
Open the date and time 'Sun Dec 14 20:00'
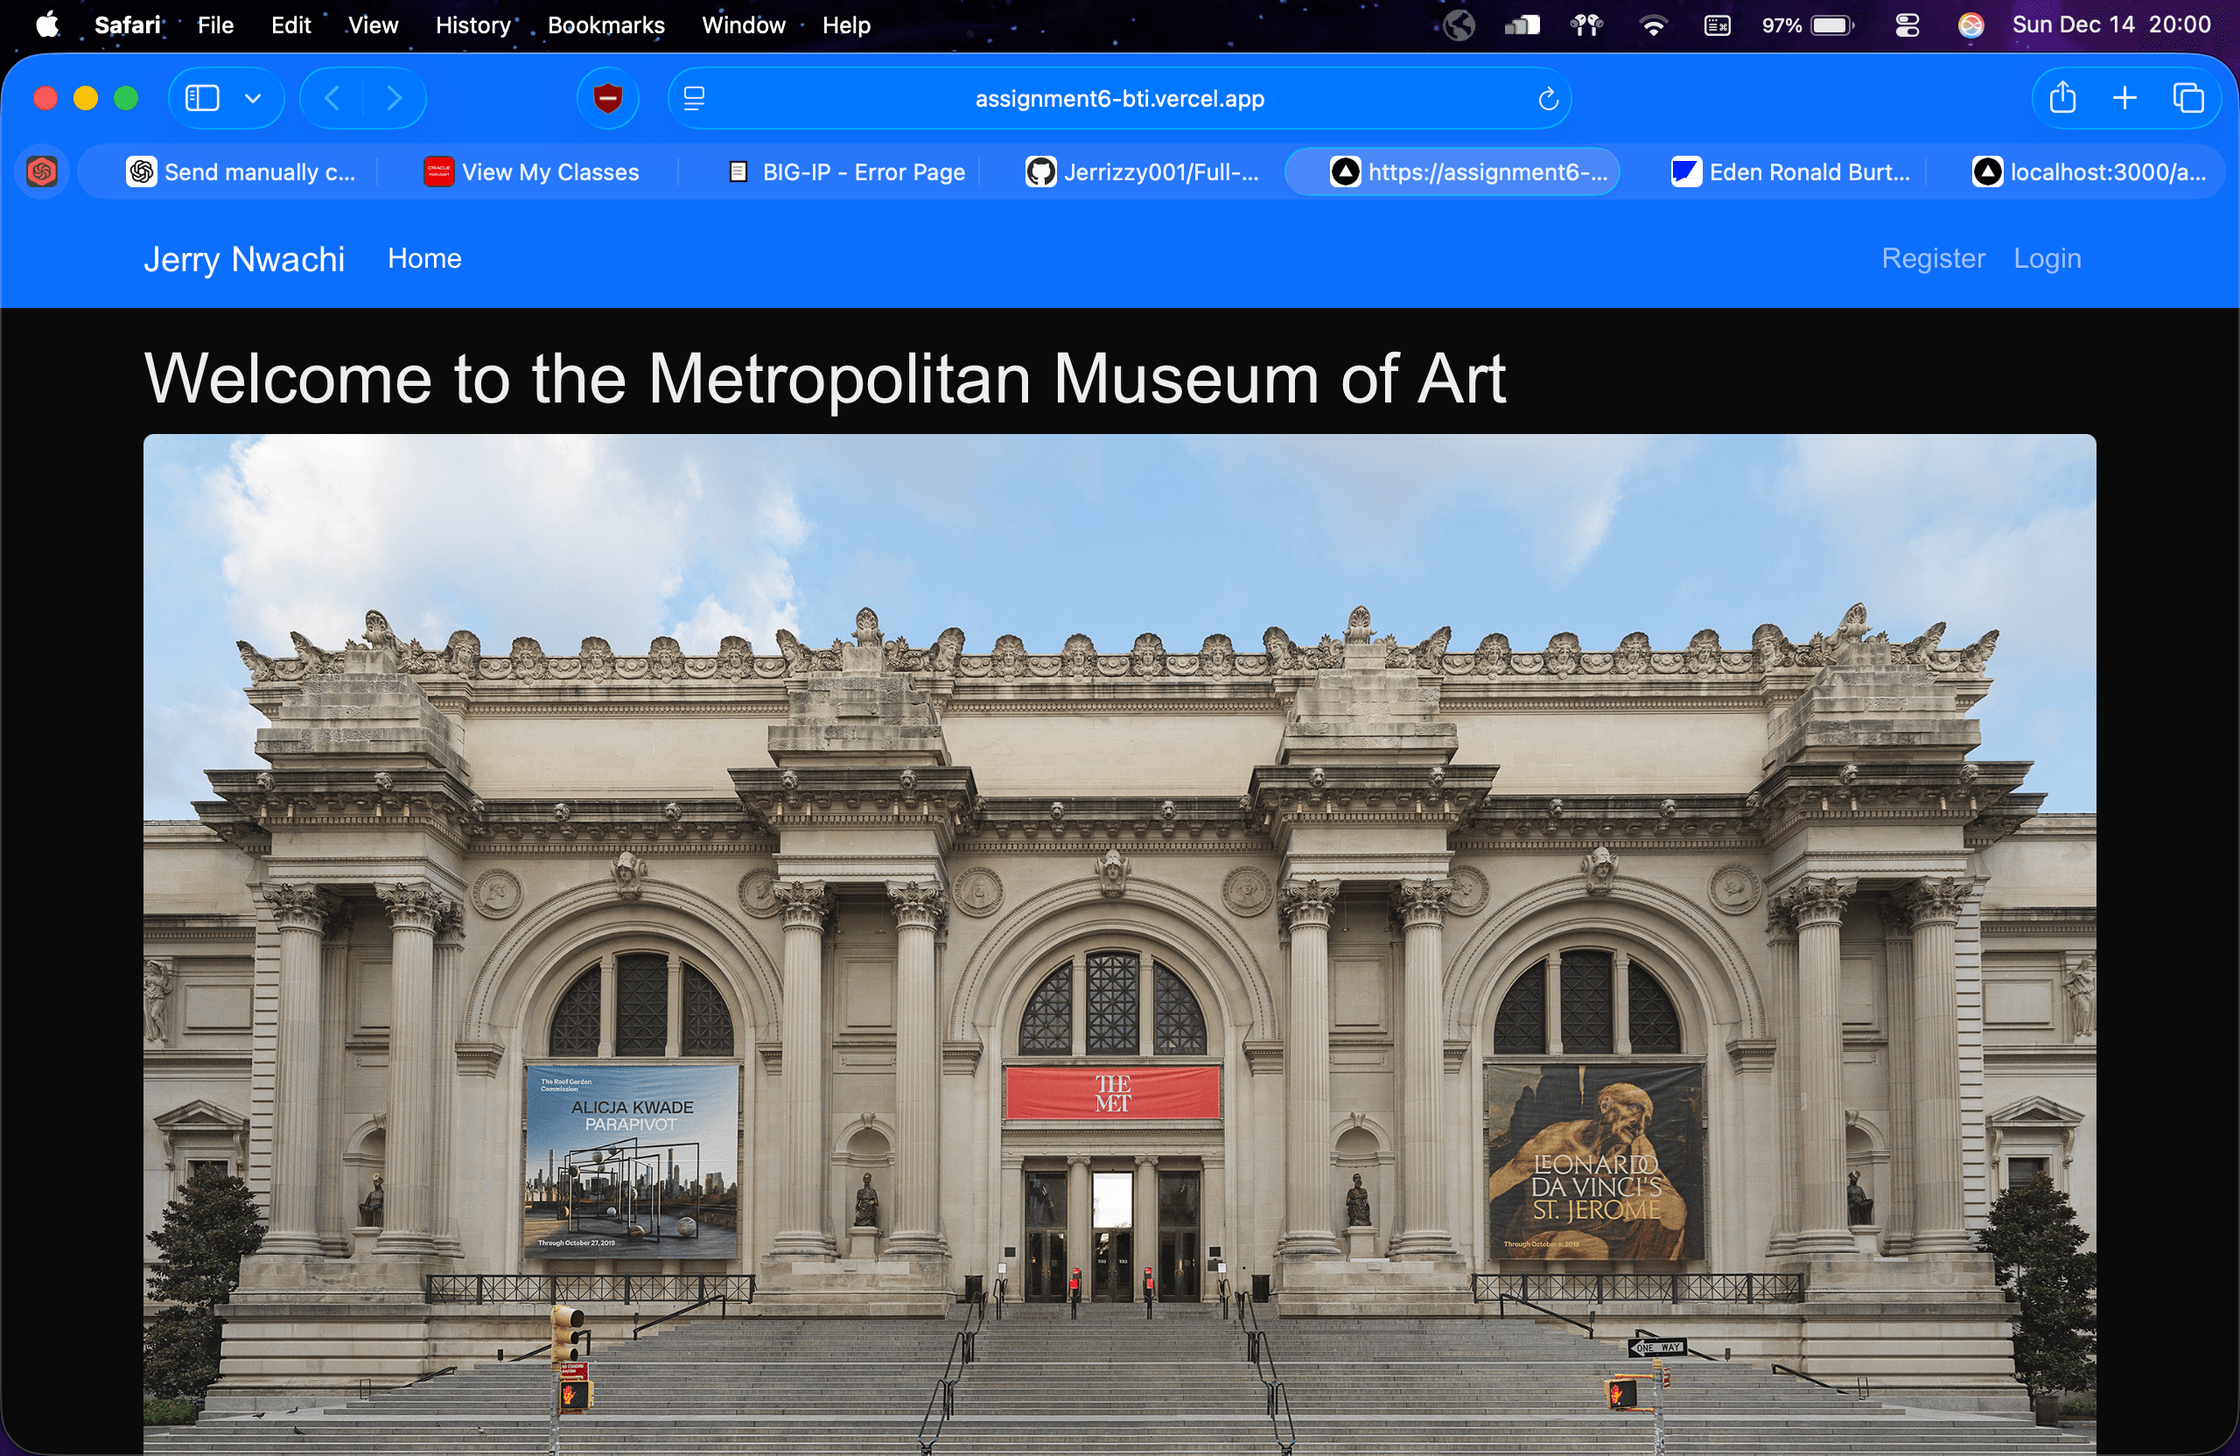(x=2111, y=25)
